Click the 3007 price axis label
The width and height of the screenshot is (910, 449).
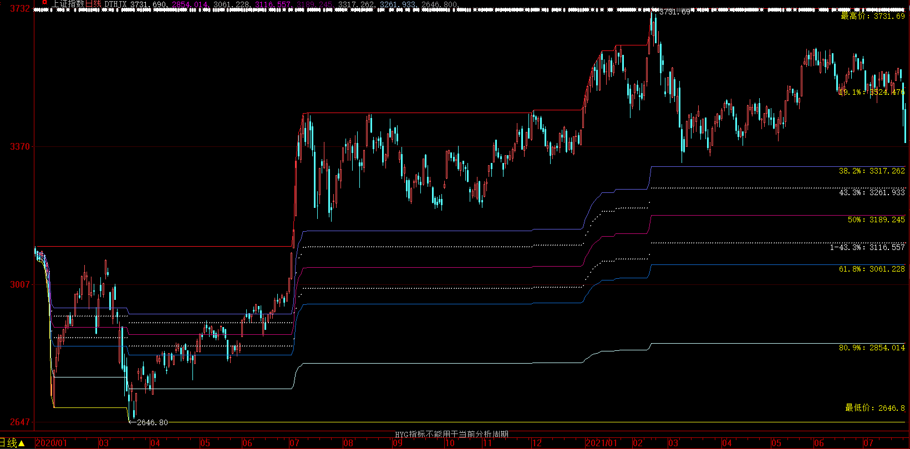(x=19, y=284)
